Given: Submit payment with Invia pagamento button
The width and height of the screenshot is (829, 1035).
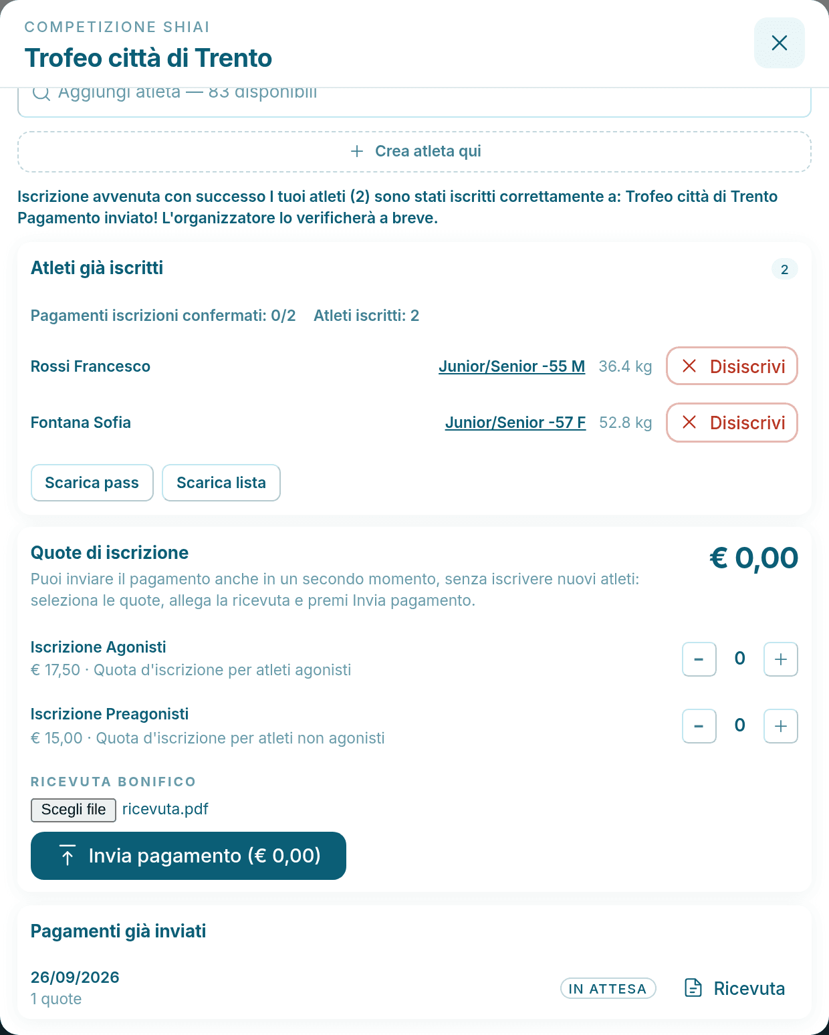Looking at the screenshot, I should (x=189, y=856).
